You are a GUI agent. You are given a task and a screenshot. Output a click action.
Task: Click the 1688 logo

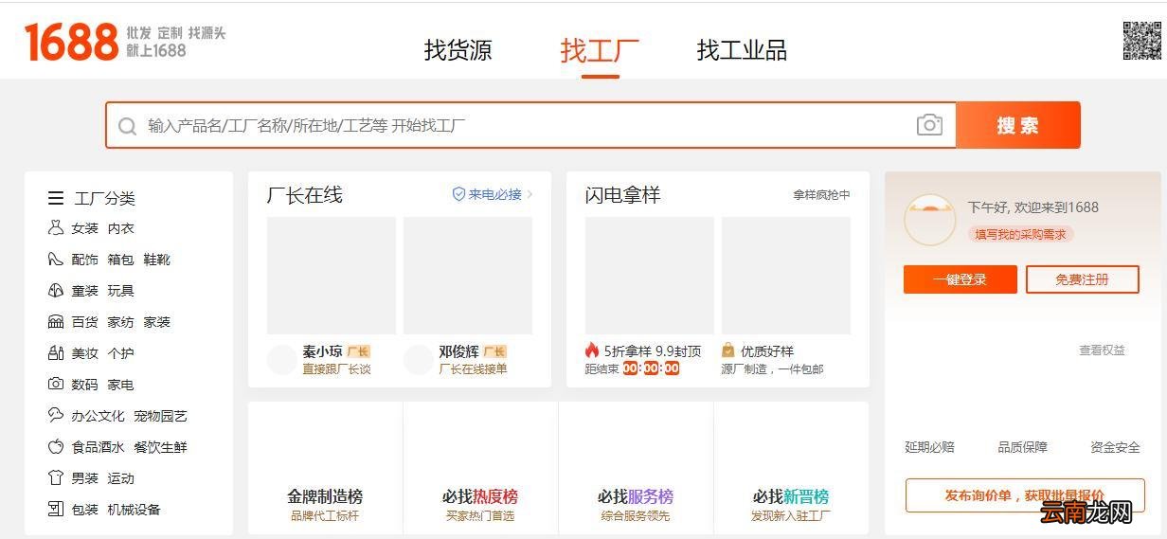(72, 43)
